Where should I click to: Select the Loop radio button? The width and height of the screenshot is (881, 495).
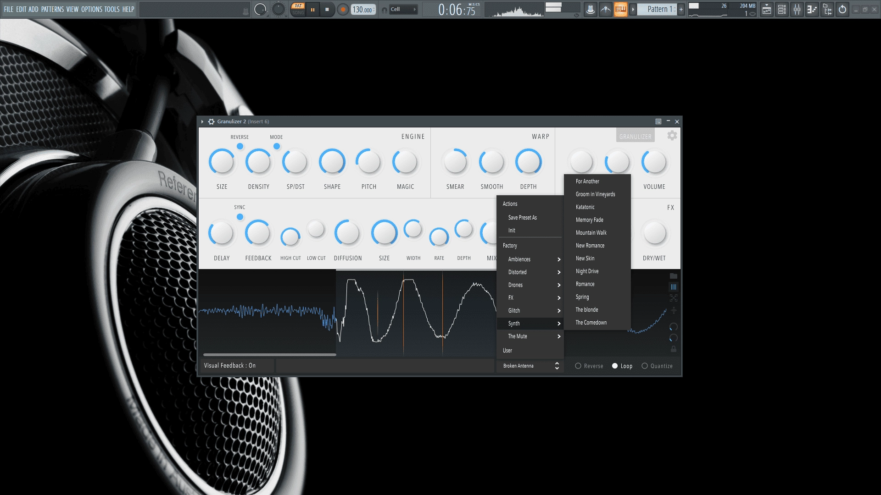click(x=615, y=366)
